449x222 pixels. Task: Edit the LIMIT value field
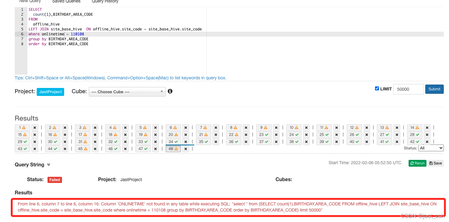tap(408, 89)
